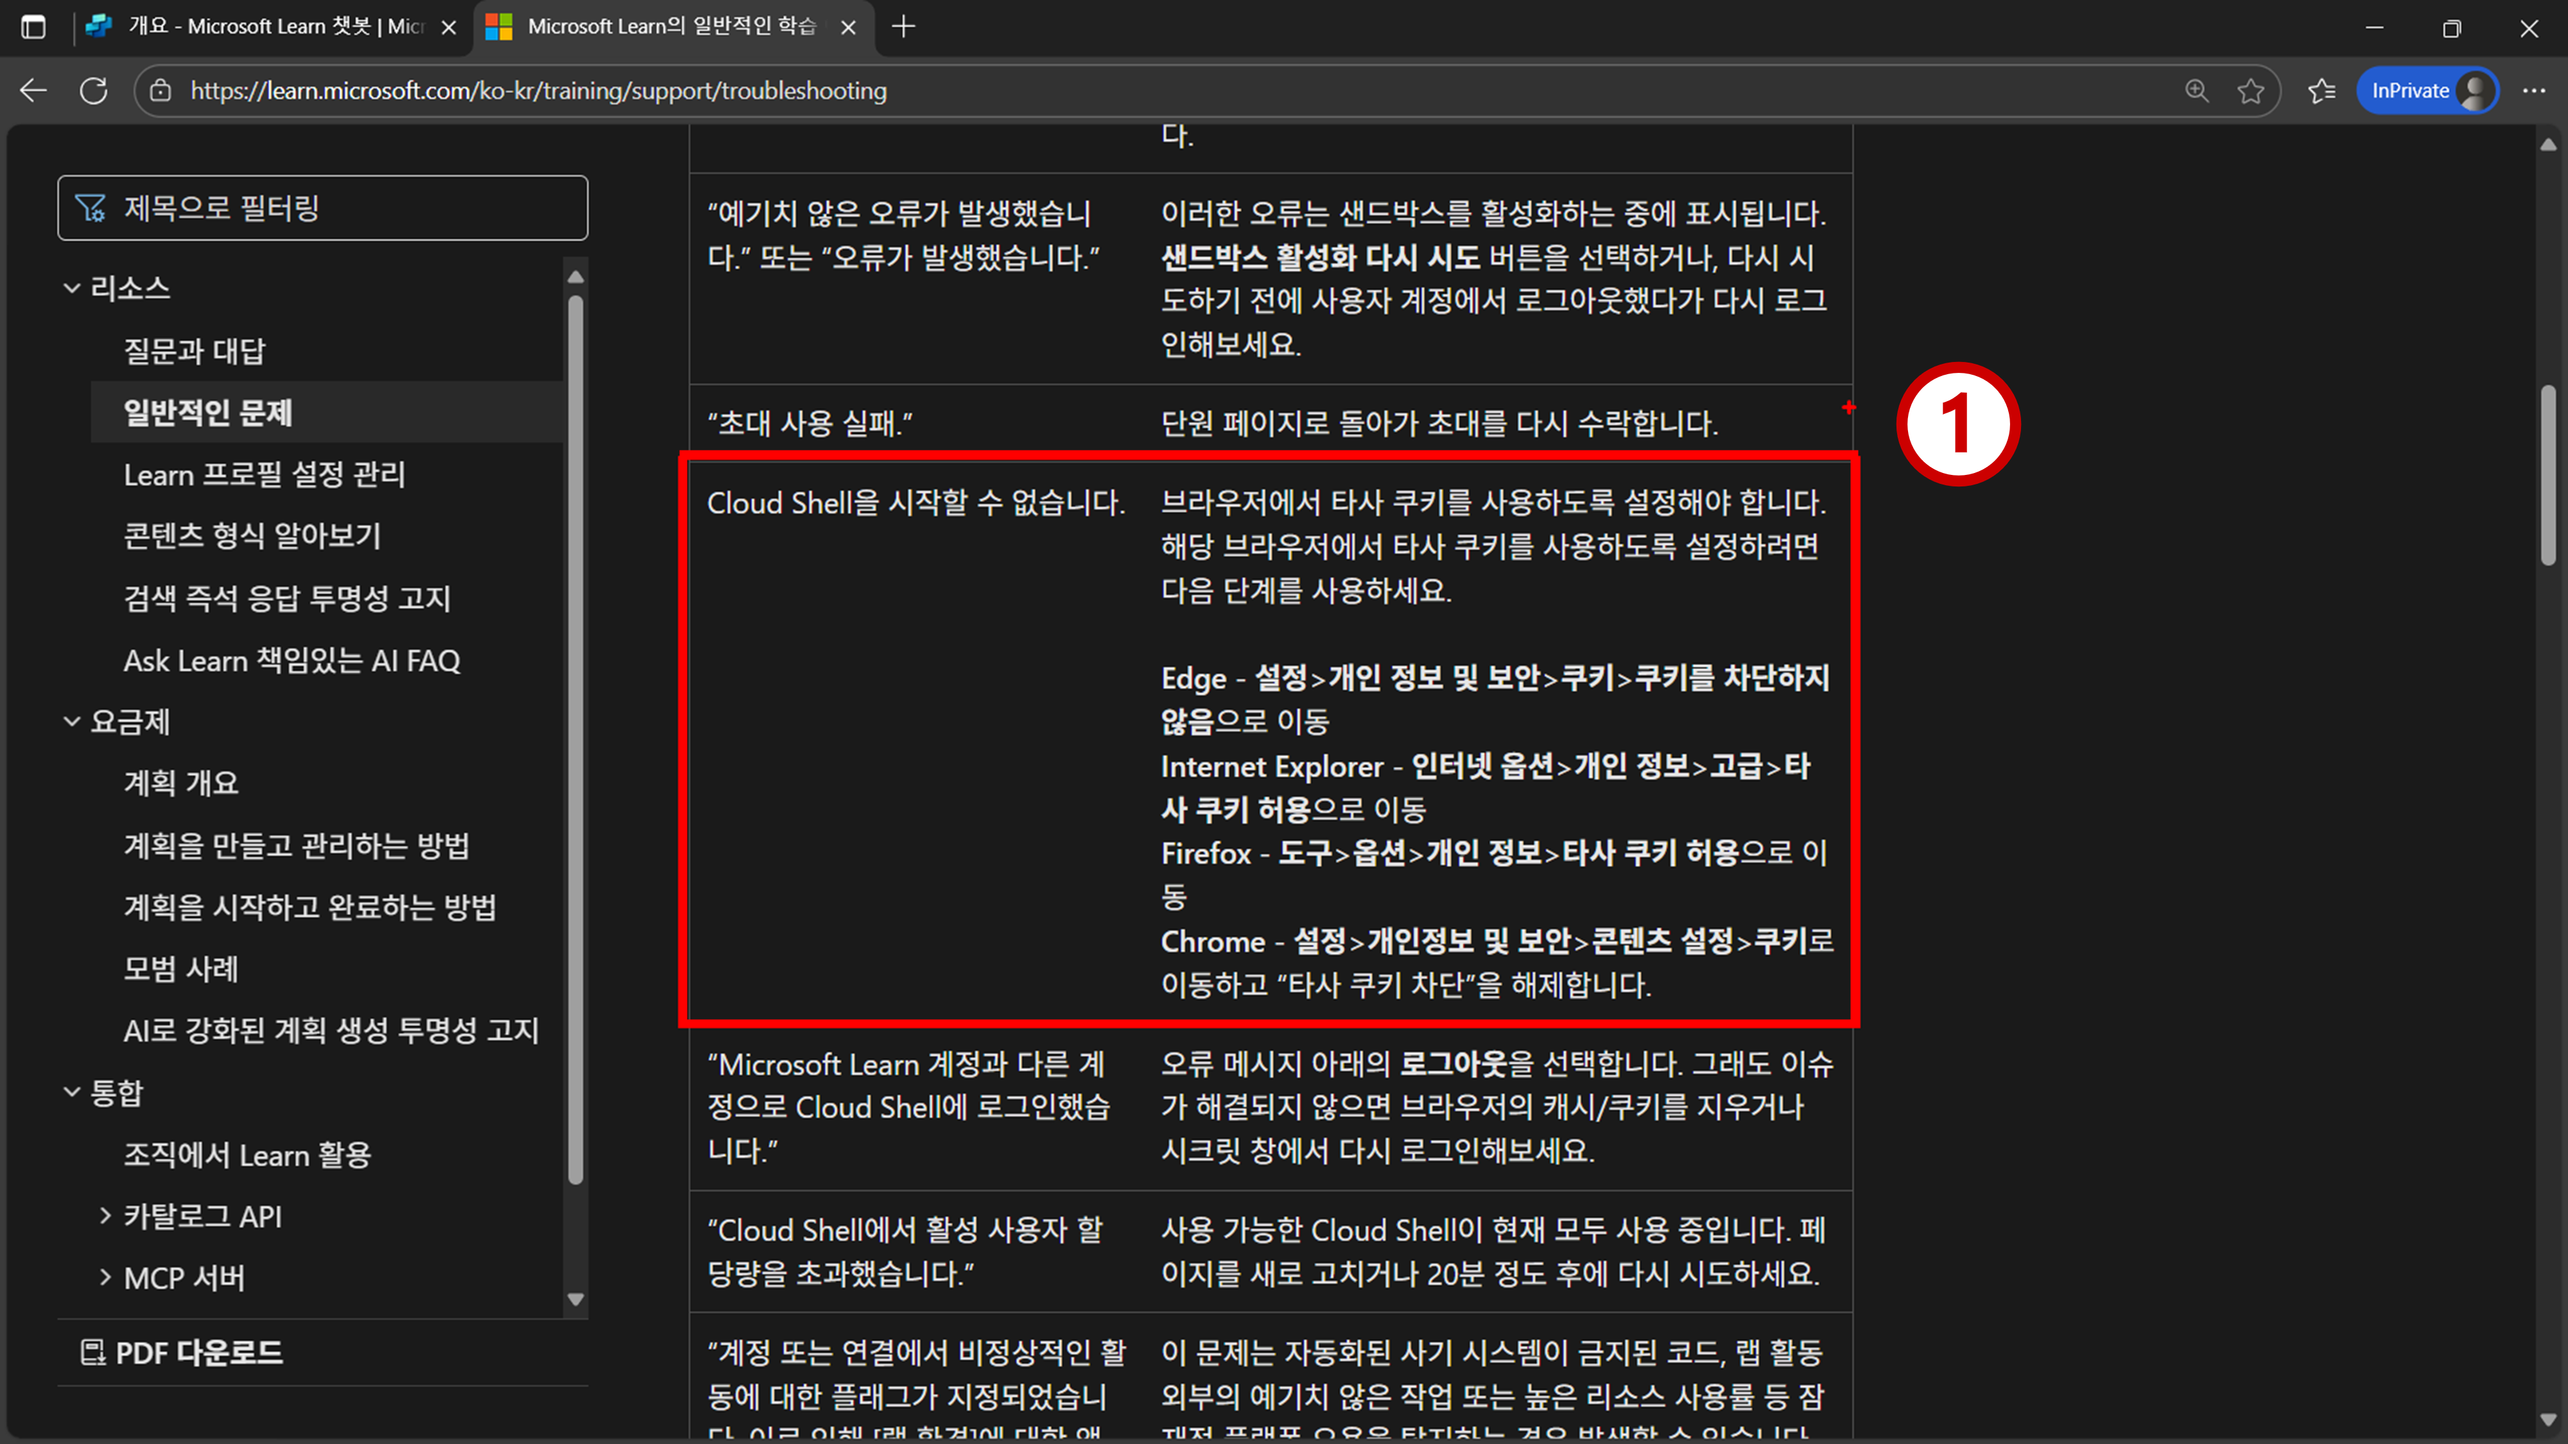Click the PDF 다운로드 button
Viewport: 2568px width, 1444px height.
coord(182,1352)
